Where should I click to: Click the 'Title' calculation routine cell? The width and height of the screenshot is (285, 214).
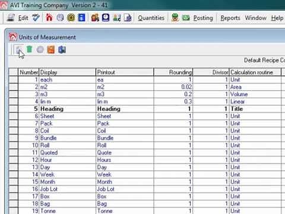click(255, 109)
